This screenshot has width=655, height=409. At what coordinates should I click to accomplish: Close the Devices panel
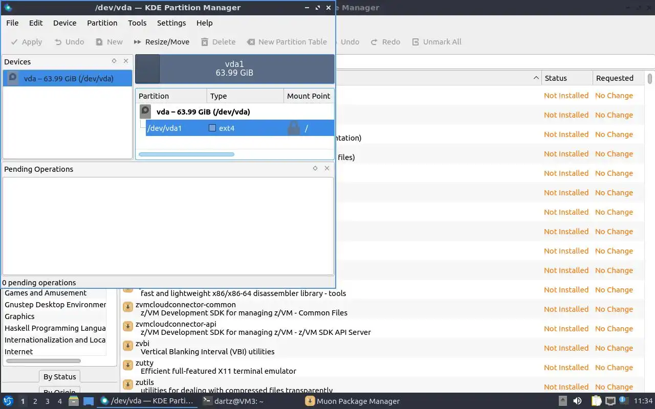point(126,61)
